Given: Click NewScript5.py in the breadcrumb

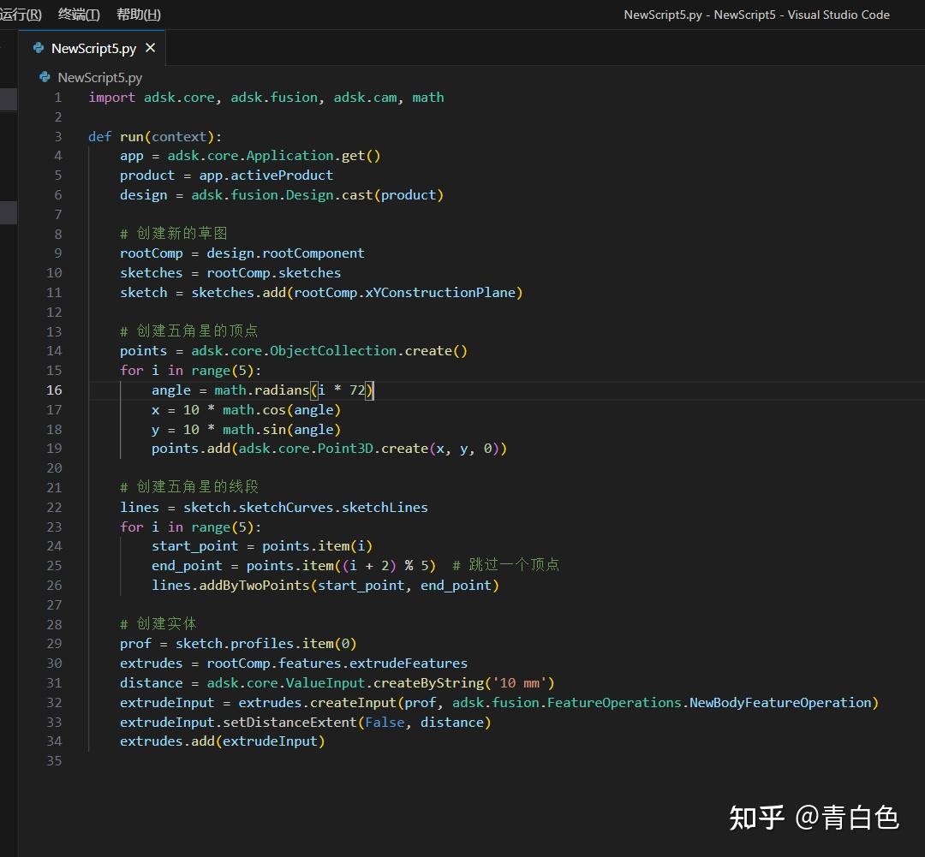Looking at the screenshot, I should pos(99,77).
